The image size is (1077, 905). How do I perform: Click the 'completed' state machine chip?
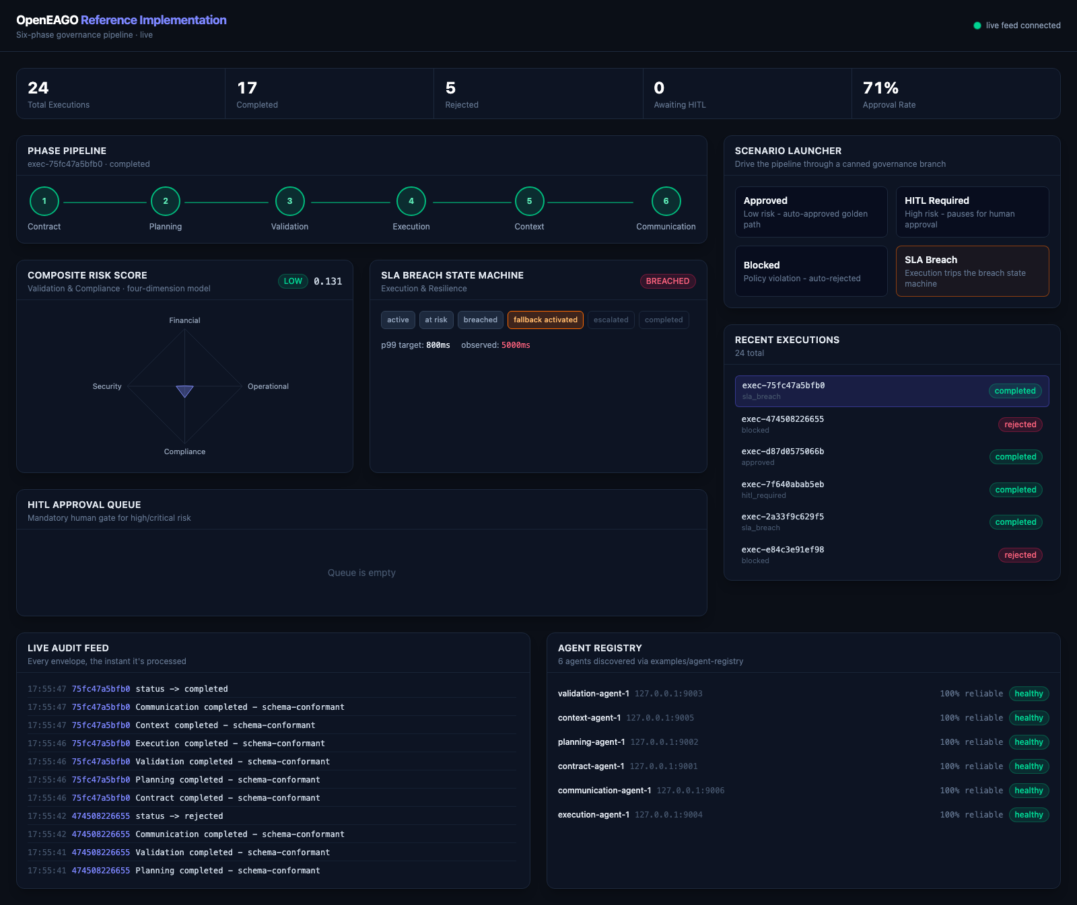coord(664,320)
